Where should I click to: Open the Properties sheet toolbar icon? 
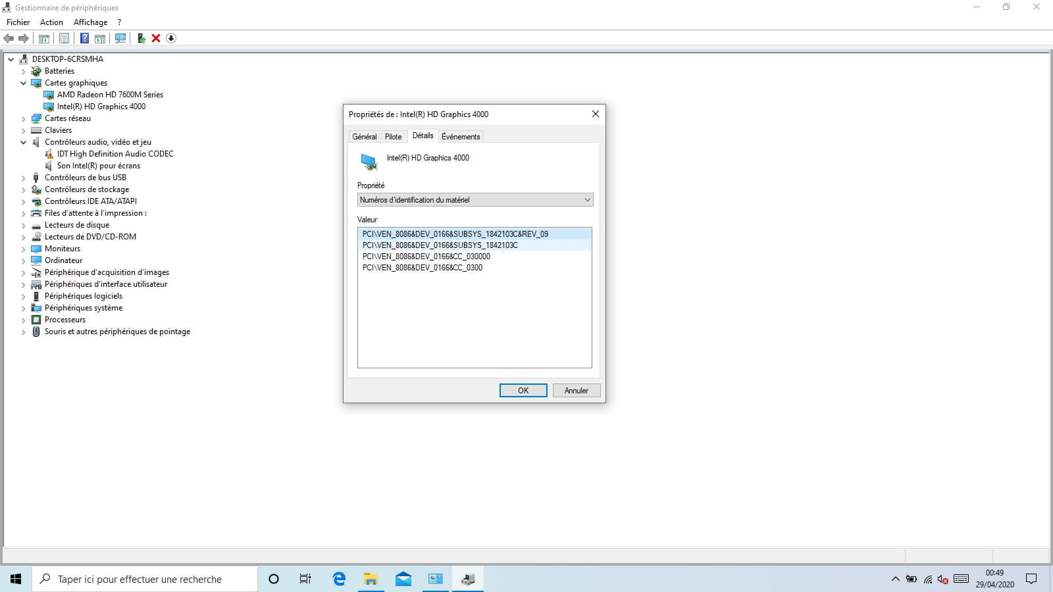click(64, 38)
